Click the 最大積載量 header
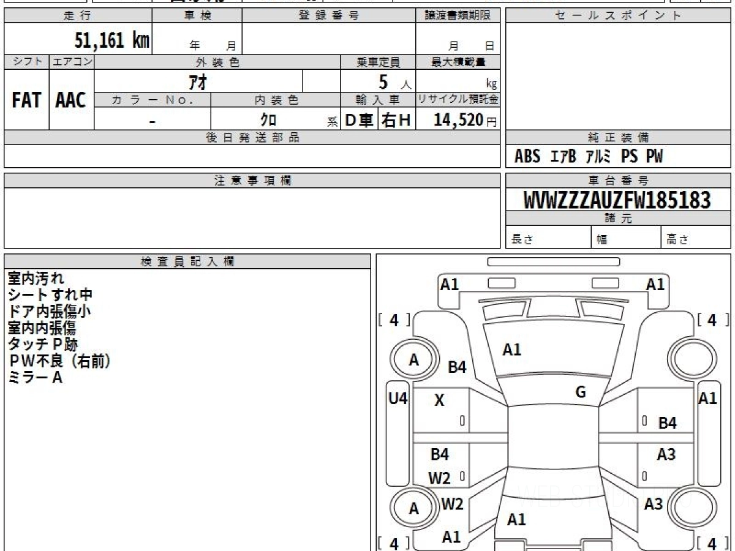The image size is (735, 551). (x=458, y=62)
